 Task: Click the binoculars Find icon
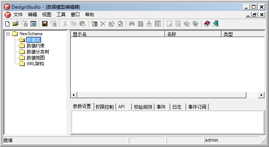132,24
